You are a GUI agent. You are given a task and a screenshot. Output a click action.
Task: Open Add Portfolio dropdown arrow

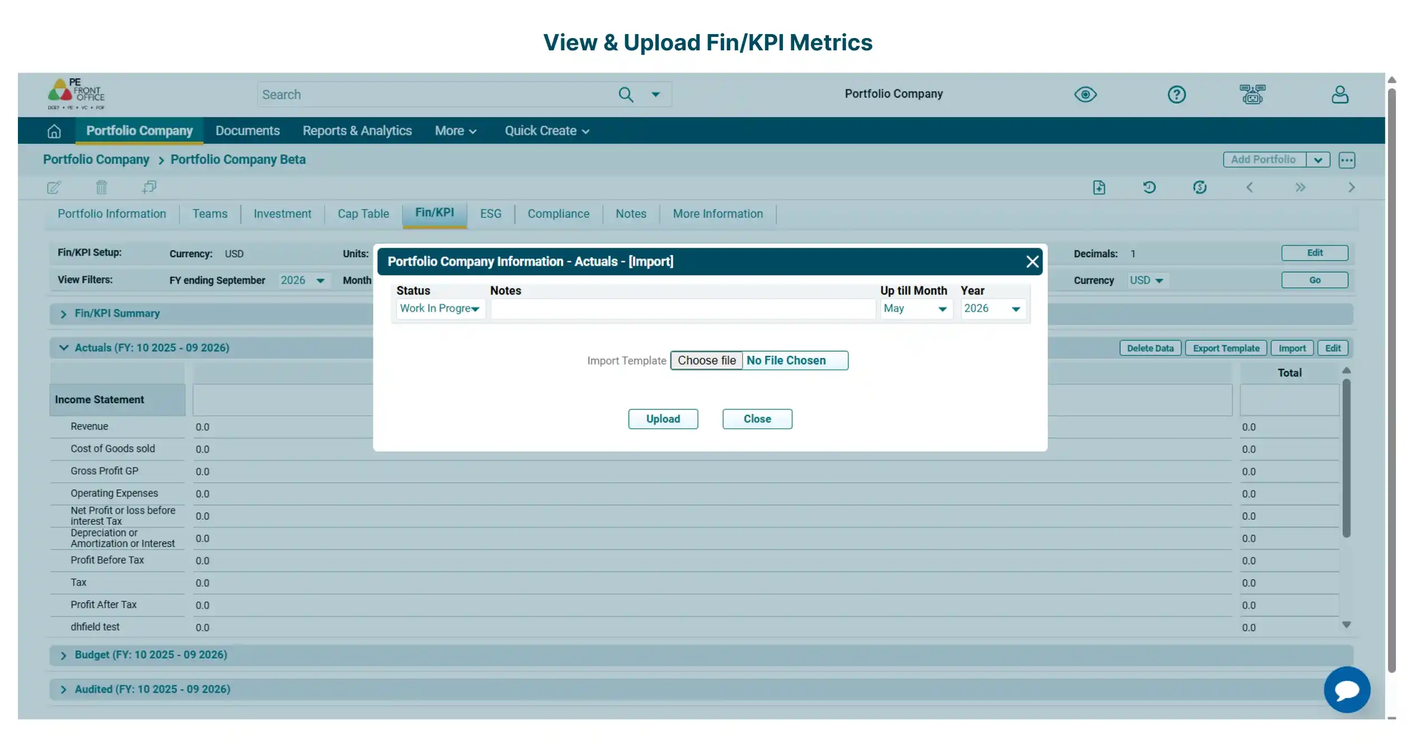[x=1318, y=160]
